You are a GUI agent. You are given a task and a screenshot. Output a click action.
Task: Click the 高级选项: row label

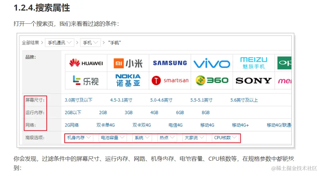click(x=35, y=138)
